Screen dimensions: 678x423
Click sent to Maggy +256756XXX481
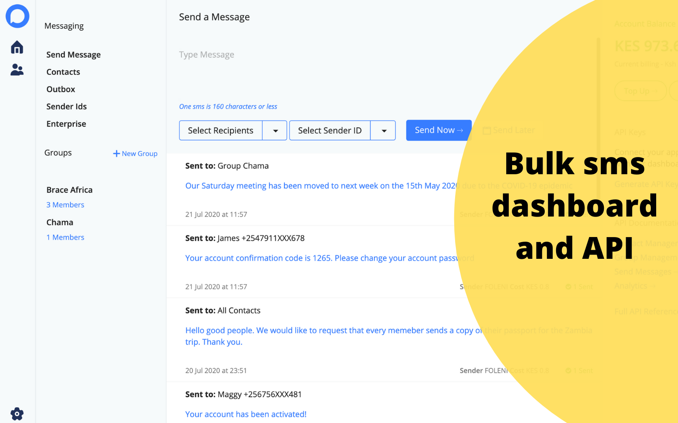[243, 395]
